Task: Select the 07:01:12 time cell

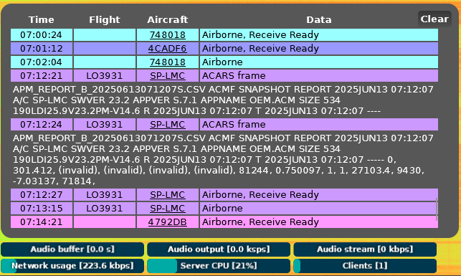Action: [x=42, y=49]
